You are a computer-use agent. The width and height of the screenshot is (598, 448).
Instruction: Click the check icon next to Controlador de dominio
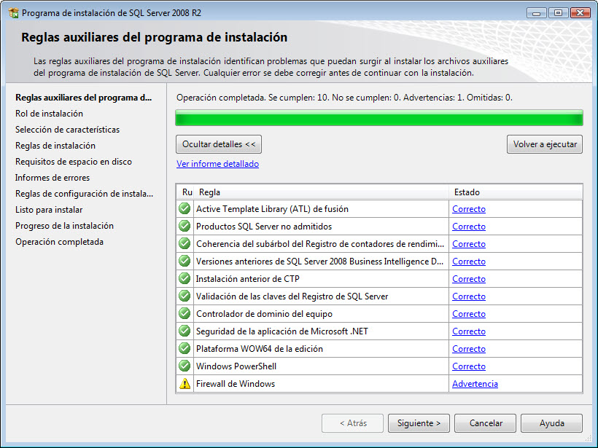point(185,314)
